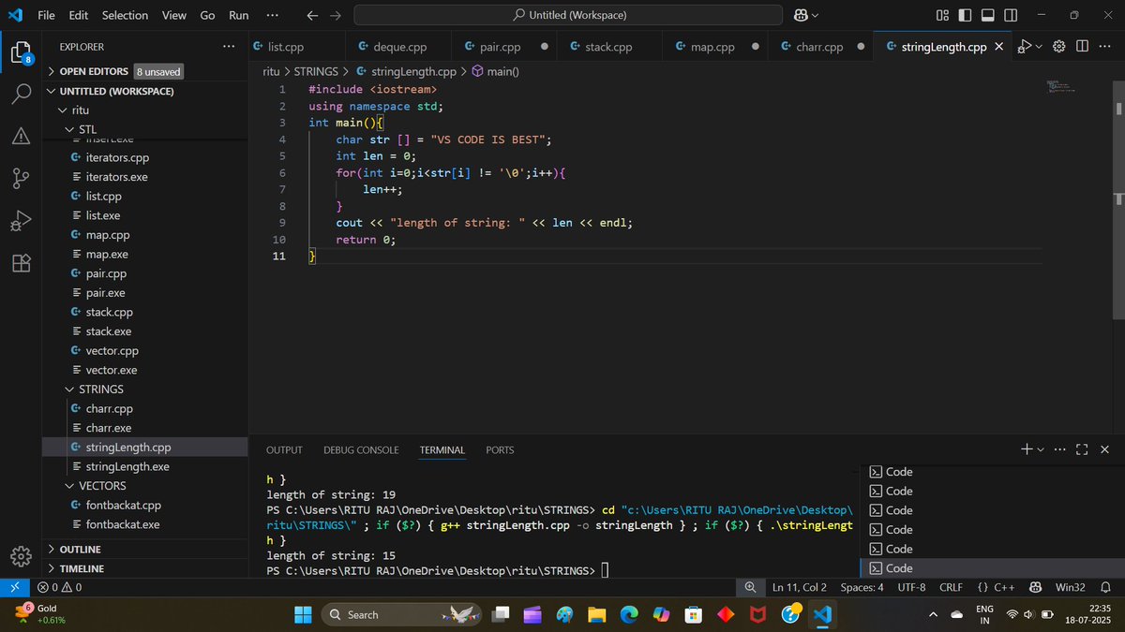Collapse the STL folder
This screenshot has width=1125, height=632.
(x=145, y=129)
